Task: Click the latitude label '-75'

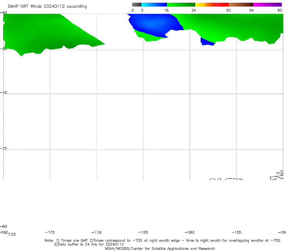Action: (3, 149)
